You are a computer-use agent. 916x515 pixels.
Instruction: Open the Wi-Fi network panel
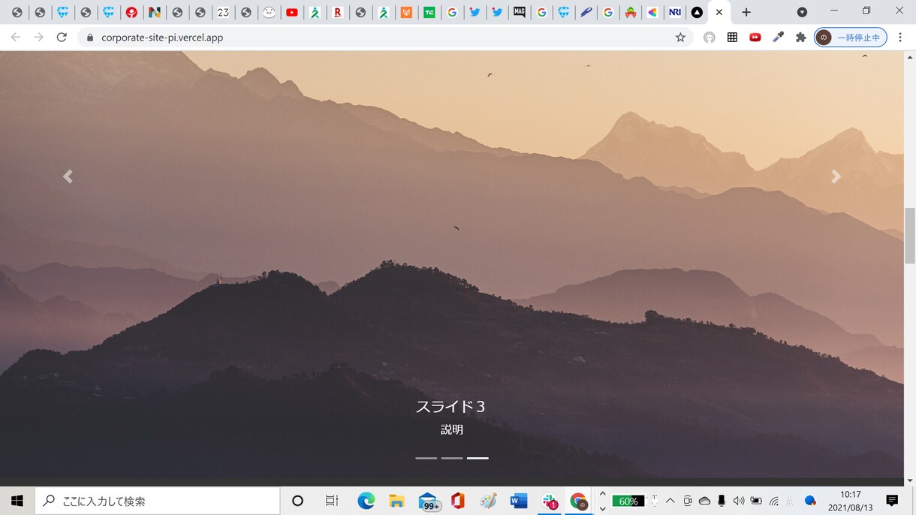click(x=774, y=501)
